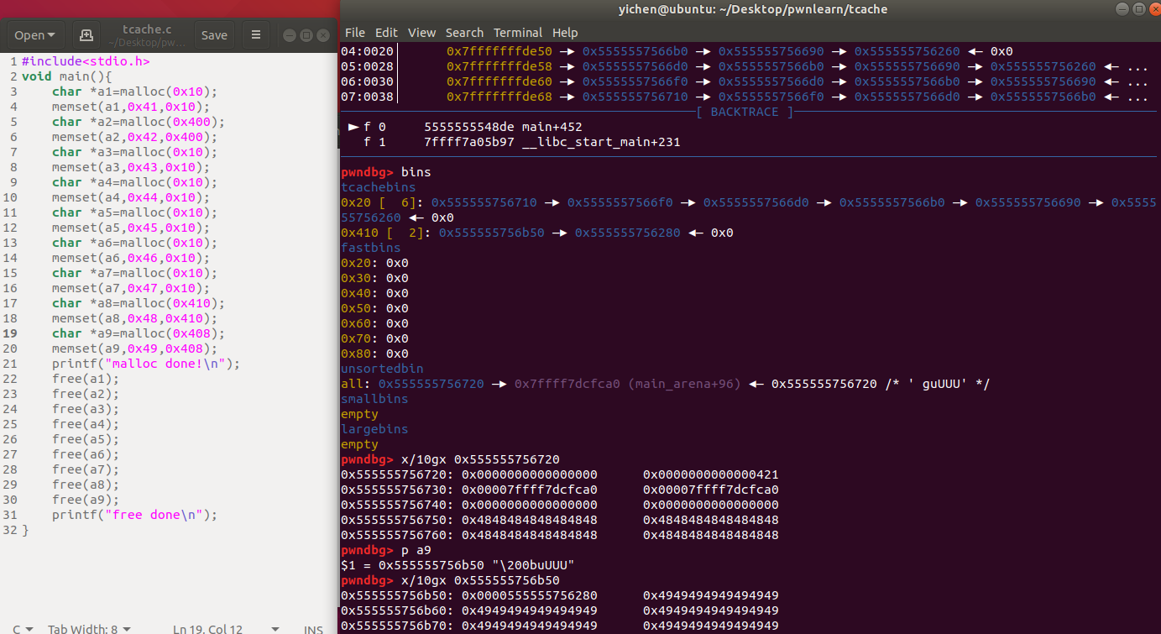
Task: Click the 0x7fffffffde50 stack address
Action: tap(499, 51)
